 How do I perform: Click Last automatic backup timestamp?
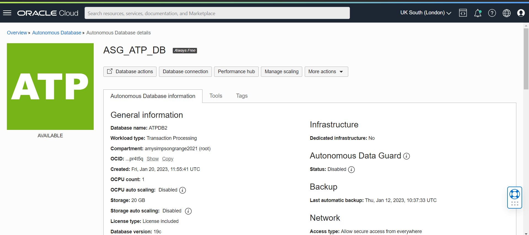coord(401,200)
